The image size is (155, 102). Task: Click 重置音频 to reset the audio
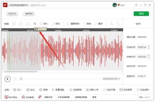click(x=73, y=24)
